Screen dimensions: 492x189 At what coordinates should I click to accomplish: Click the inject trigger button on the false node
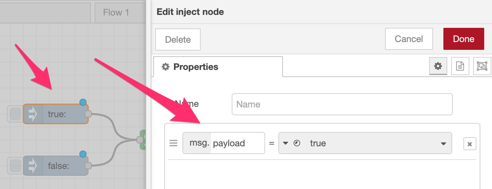15,166
